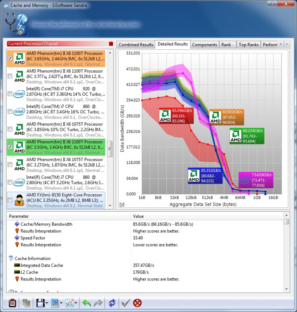Click the blue 85.352GB/s chart label

(x=205, y=176)
